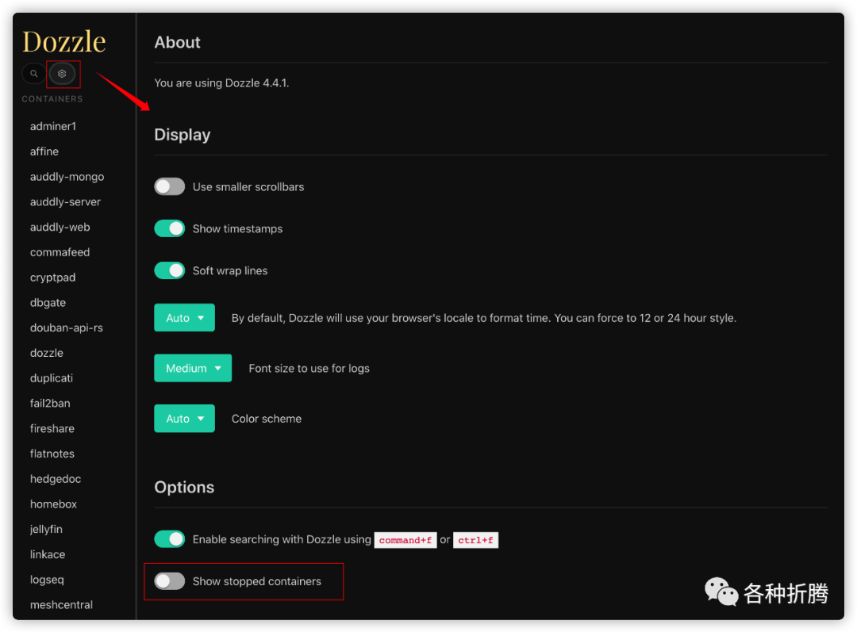Enable Show stopped containers switch

pos(170,581)
